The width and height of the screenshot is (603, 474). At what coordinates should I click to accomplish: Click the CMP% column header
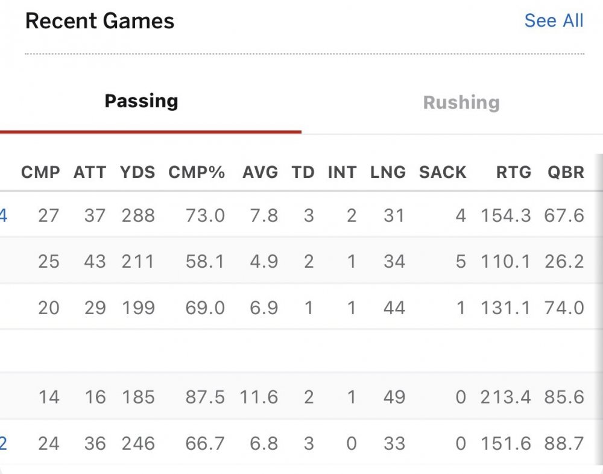(197, 172)
